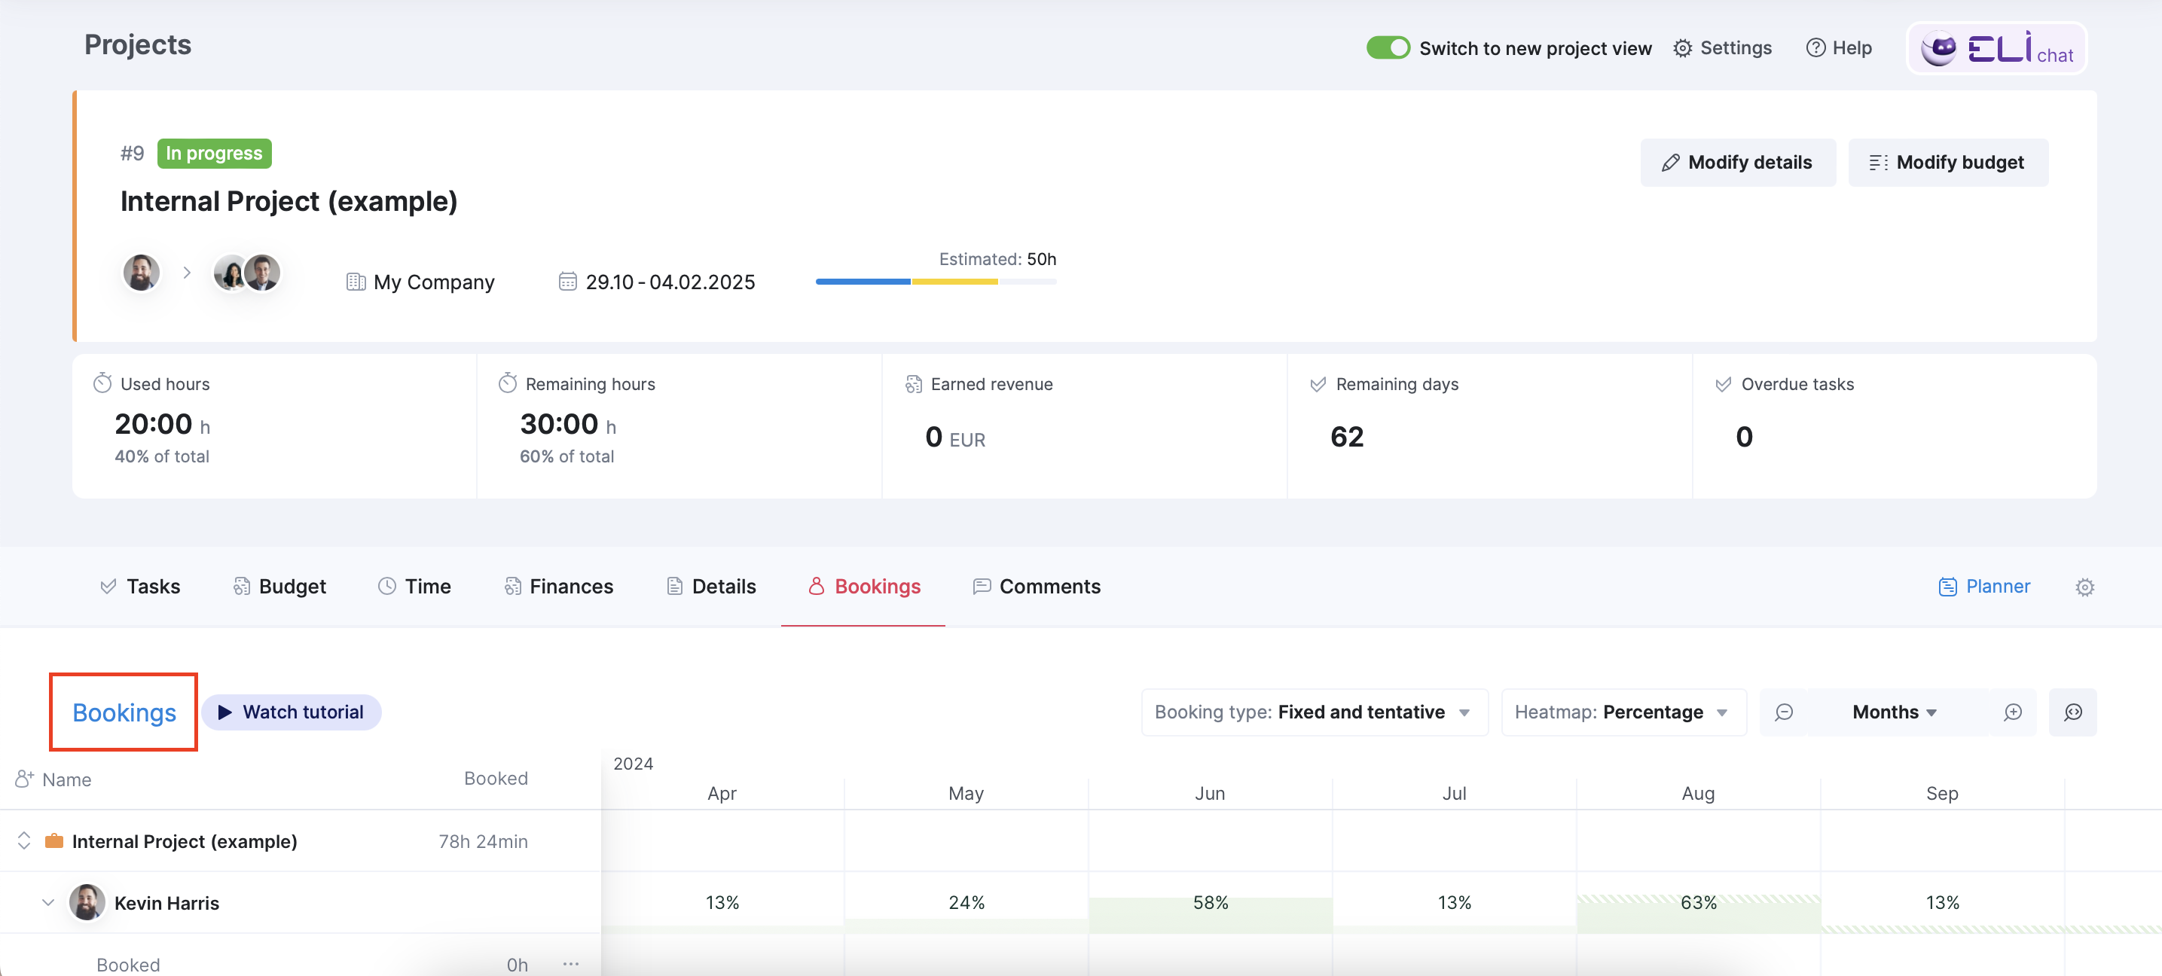Image resolution: width=2162 pixels, height=976 pixels.
Task: Open the Help link
Action: (1838, 48)
